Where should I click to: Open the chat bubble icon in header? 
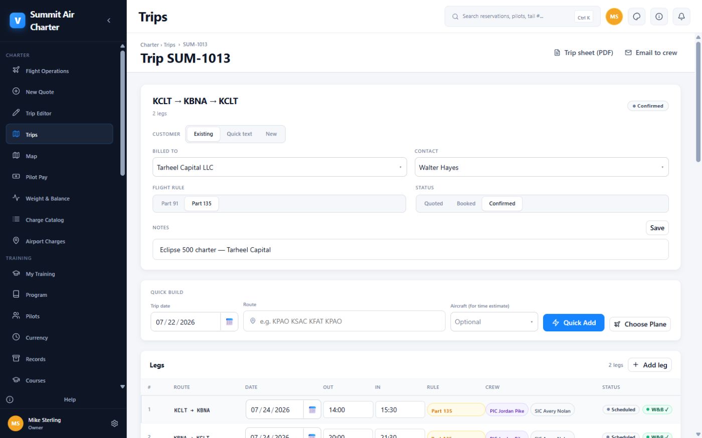636,17
